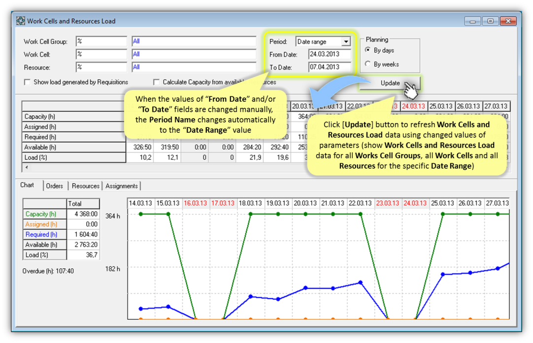Click the 18.03.13 date in the chart header
This screenshot has width=533, height=343.
[x=251, y=203]
